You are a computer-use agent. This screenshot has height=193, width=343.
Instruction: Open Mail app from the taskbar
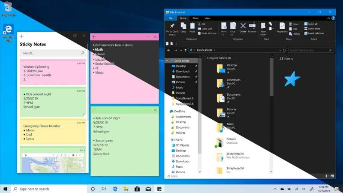coord(148,189)
